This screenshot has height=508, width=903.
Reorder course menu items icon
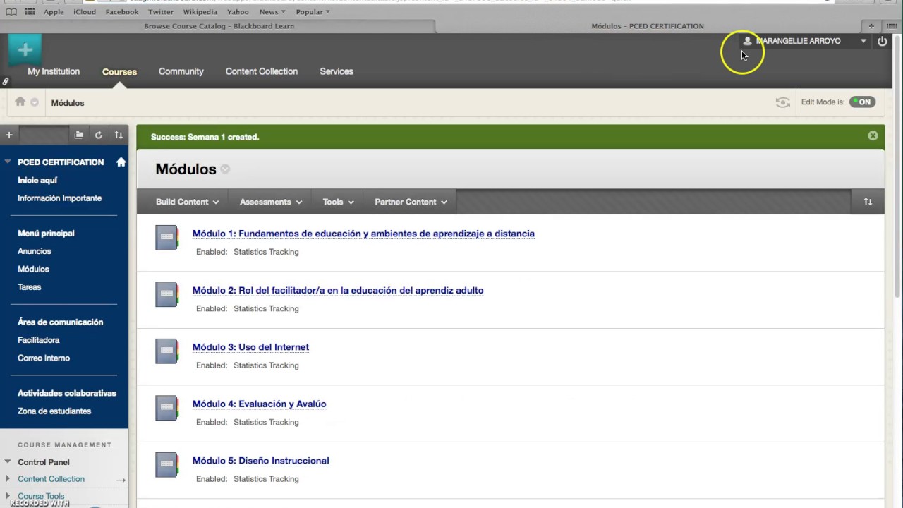point(119,135)
